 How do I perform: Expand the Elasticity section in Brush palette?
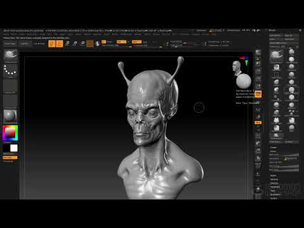pos(274,183)
